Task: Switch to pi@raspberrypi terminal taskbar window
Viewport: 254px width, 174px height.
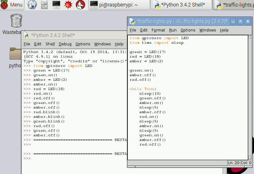Action: point(119,5)
